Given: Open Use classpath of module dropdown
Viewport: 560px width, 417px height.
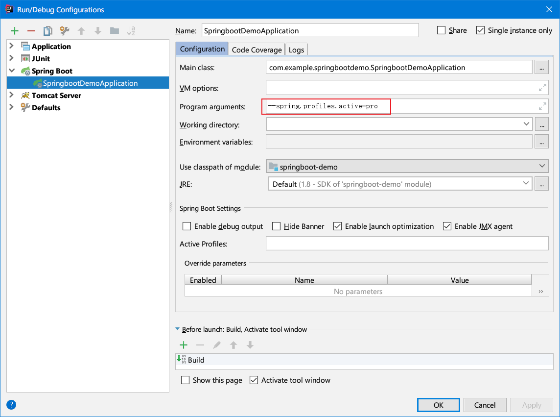Looking at the screenshot, I should pos(542,166).
